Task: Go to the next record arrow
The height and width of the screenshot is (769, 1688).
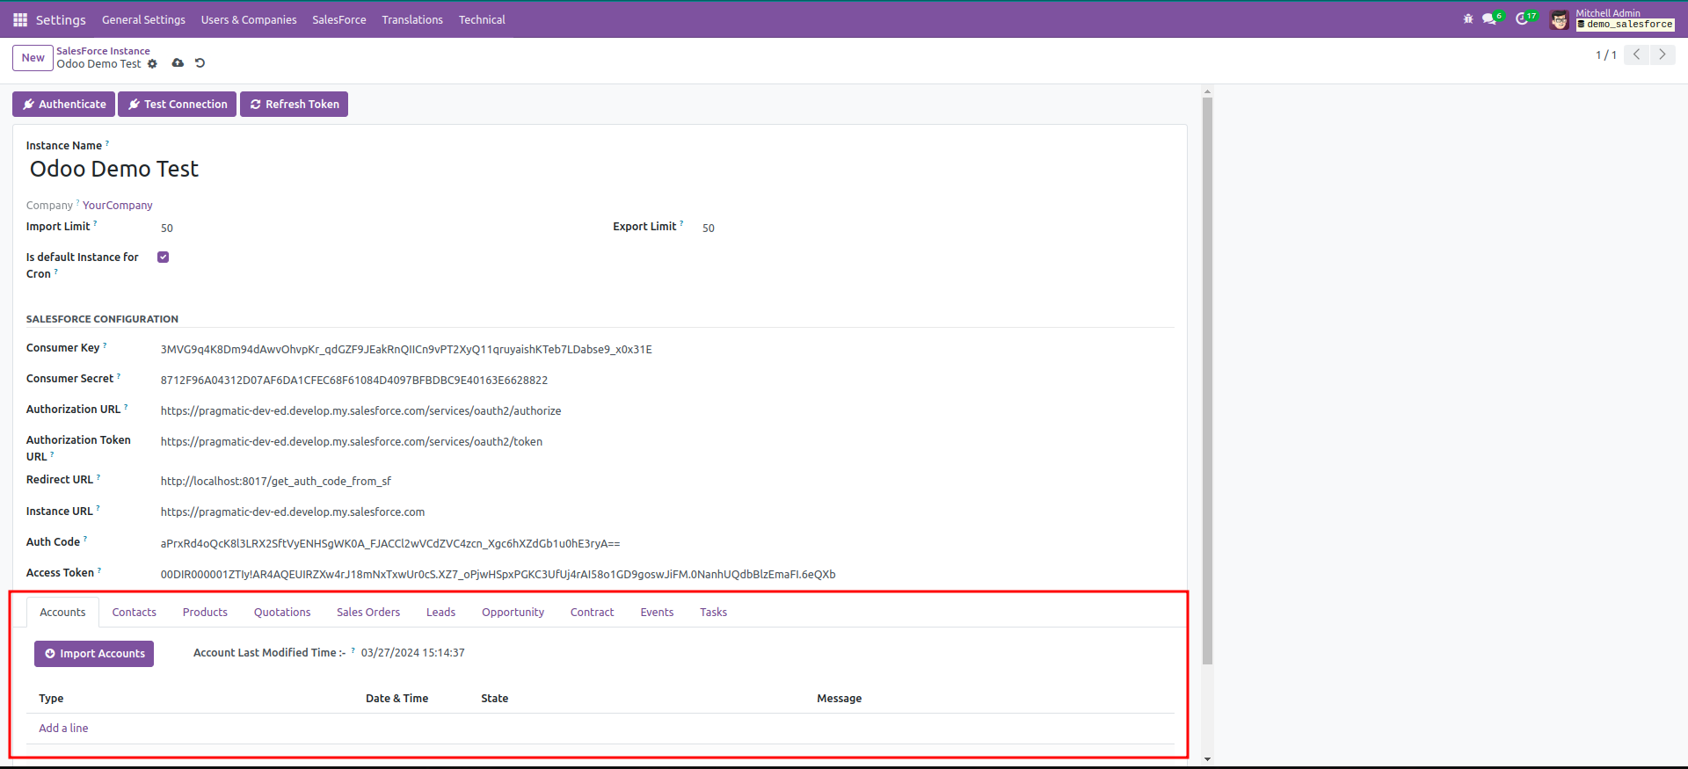Action: (1663, 54)
